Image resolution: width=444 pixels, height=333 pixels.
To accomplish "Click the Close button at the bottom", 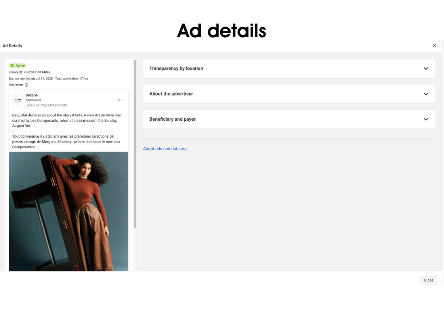I will [428, 280].
